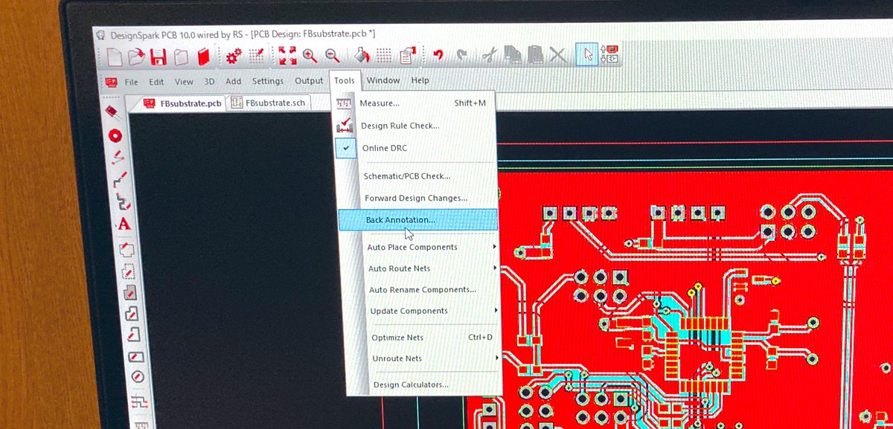Toggle the Online DRC checkmark
Viewport: 893px width, 429px height.
coord(346,148)
